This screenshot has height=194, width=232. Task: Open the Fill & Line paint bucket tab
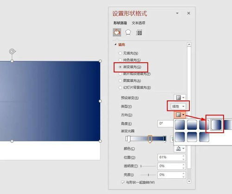coord(117,32)
